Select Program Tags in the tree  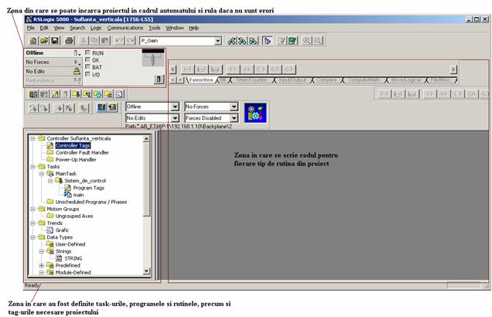pos(88,188)
